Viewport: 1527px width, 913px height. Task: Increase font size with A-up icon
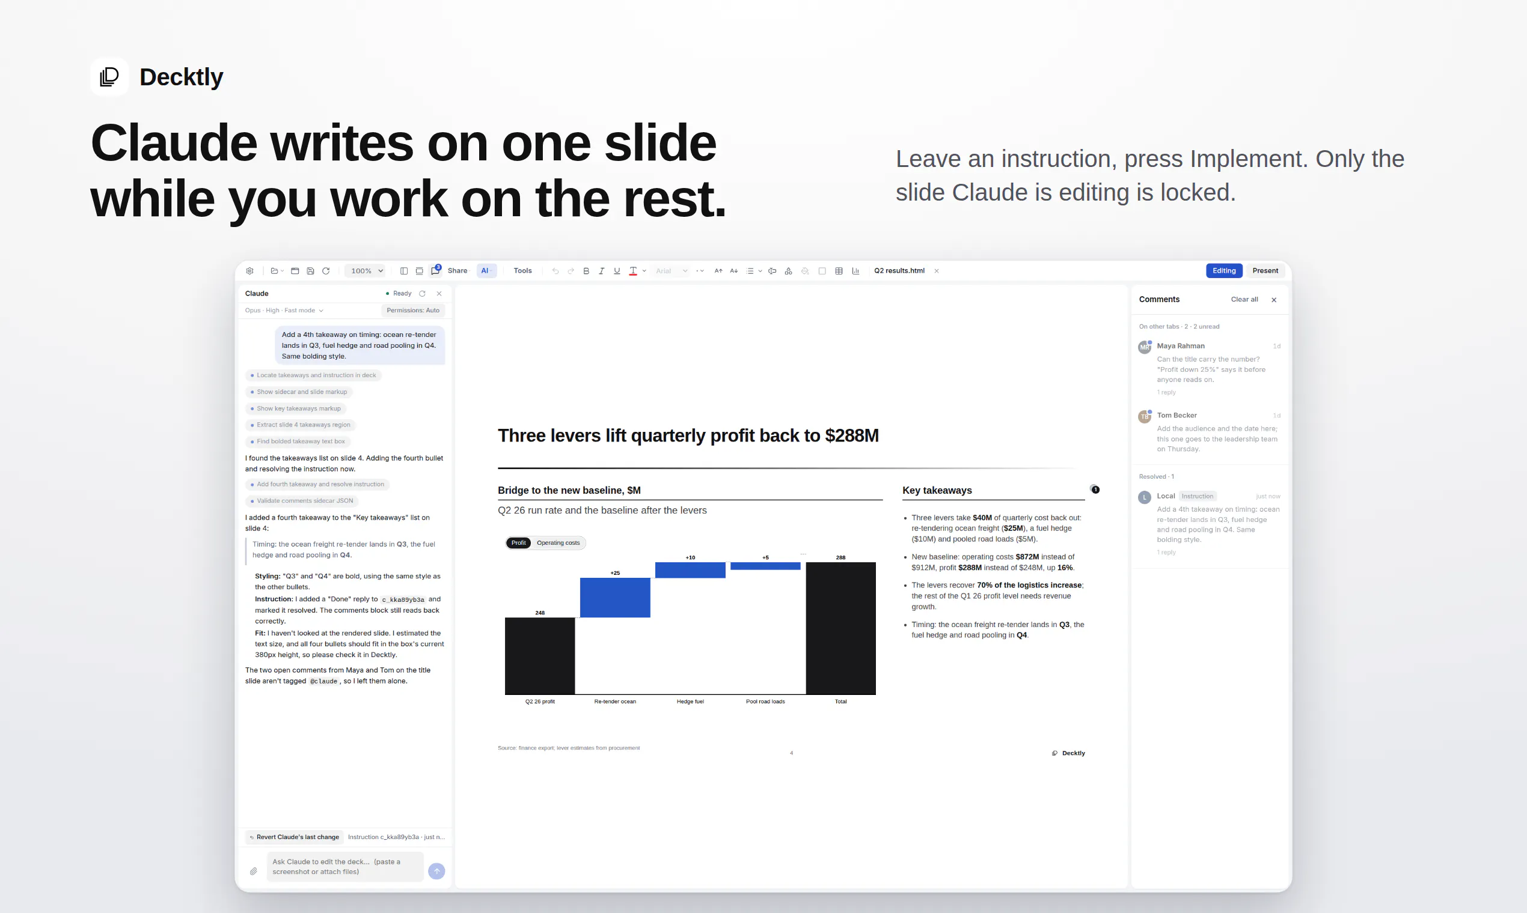click(718, 271)
